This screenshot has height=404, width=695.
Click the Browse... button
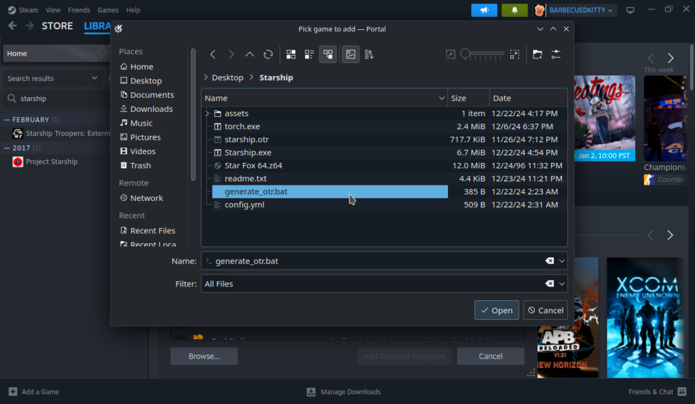coord(204,356)
